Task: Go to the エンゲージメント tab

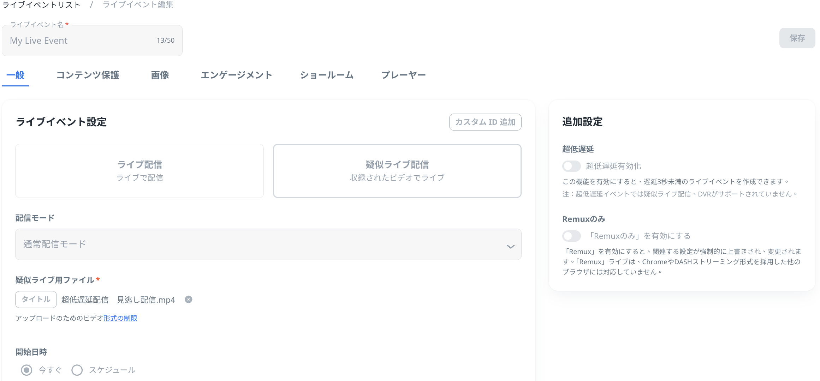Action: [236, 75]
